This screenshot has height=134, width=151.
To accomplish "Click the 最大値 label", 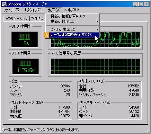I will tap(16, 116).
